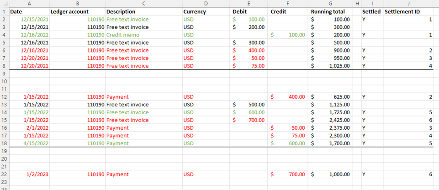The image size is (439, 190).
Task: Select debit amount 500.00 cell
Action: tap(249, 105)
